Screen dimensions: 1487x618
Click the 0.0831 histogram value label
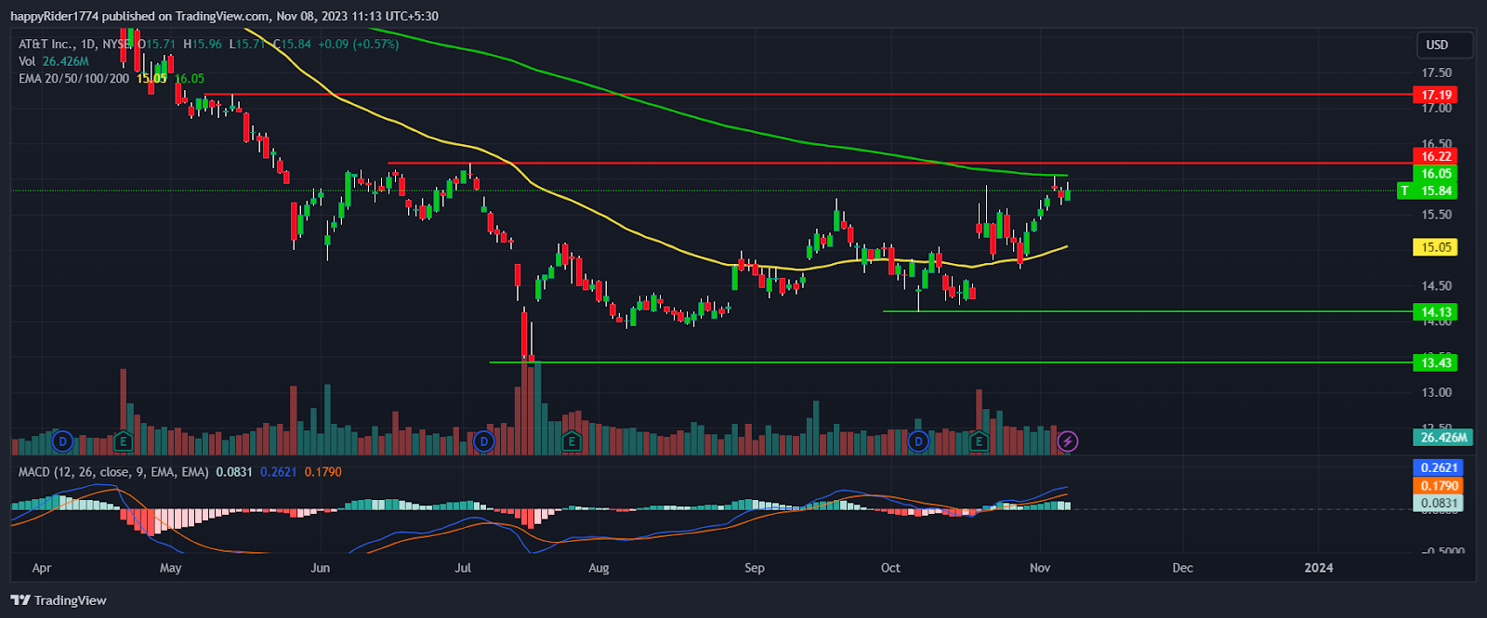click(x=1438, y=503)
